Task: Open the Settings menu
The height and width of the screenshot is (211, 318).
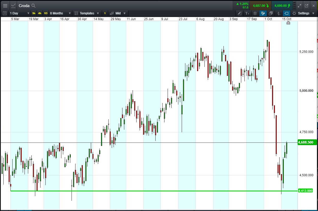Action: coord(304,13)
